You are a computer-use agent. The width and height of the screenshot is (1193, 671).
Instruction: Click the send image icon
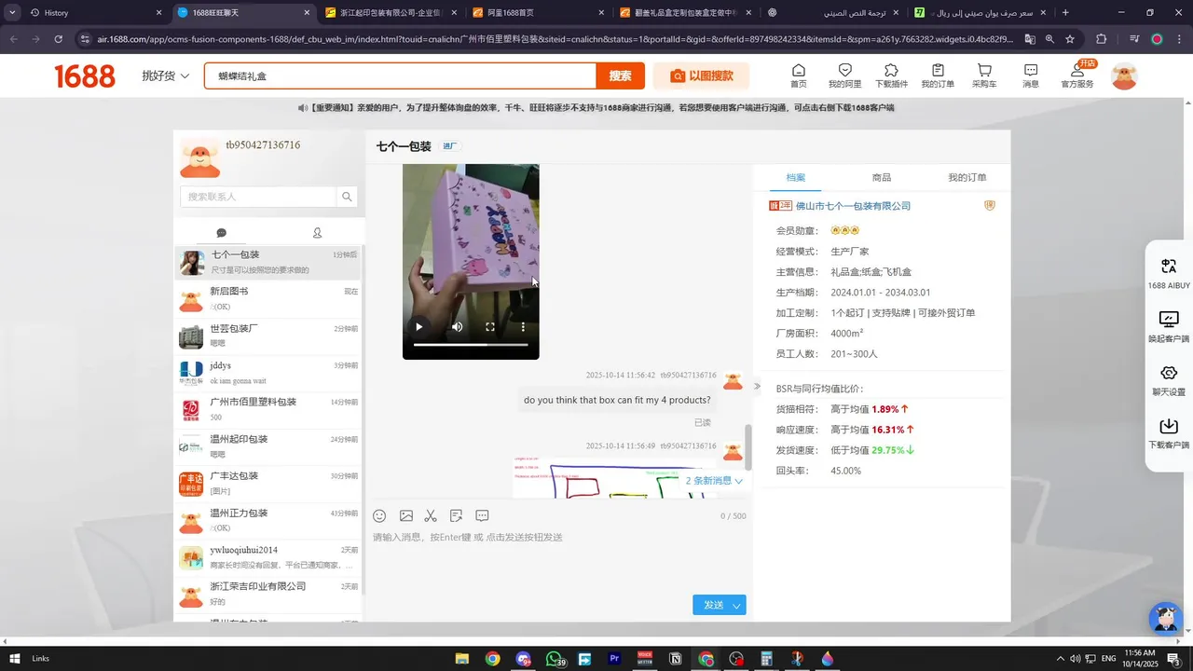[406, 515]
